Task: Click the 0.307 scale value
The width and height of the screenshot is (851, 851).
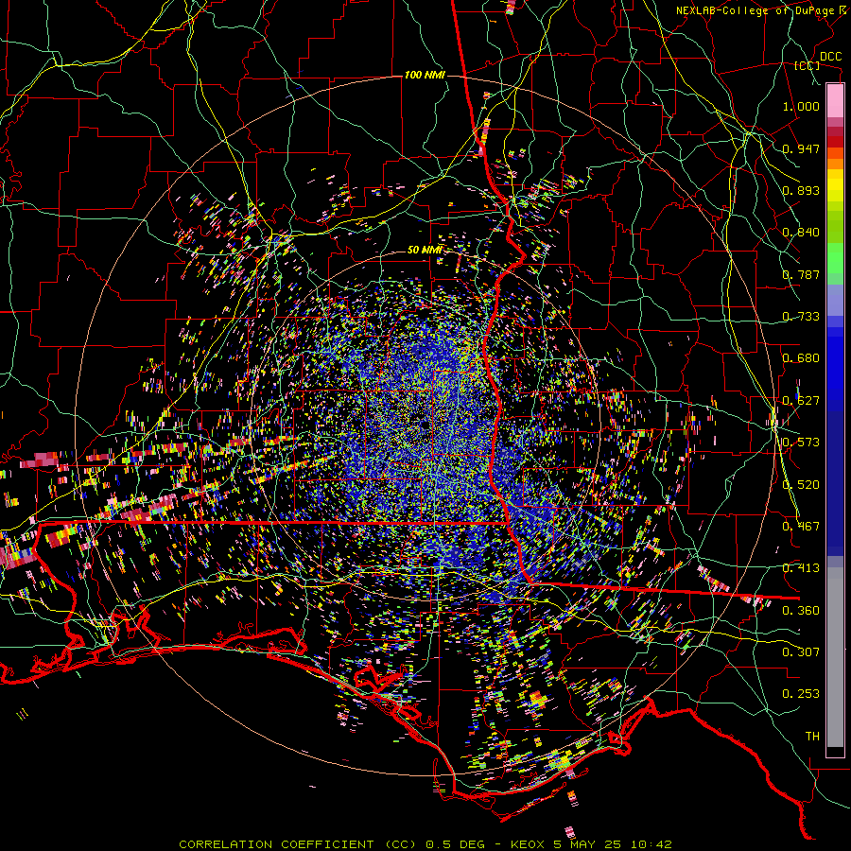Action: click(x=801, y=652)
